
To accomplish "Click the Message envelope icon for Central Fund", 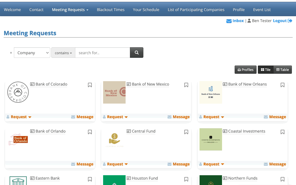I will [x=169, y=164].
